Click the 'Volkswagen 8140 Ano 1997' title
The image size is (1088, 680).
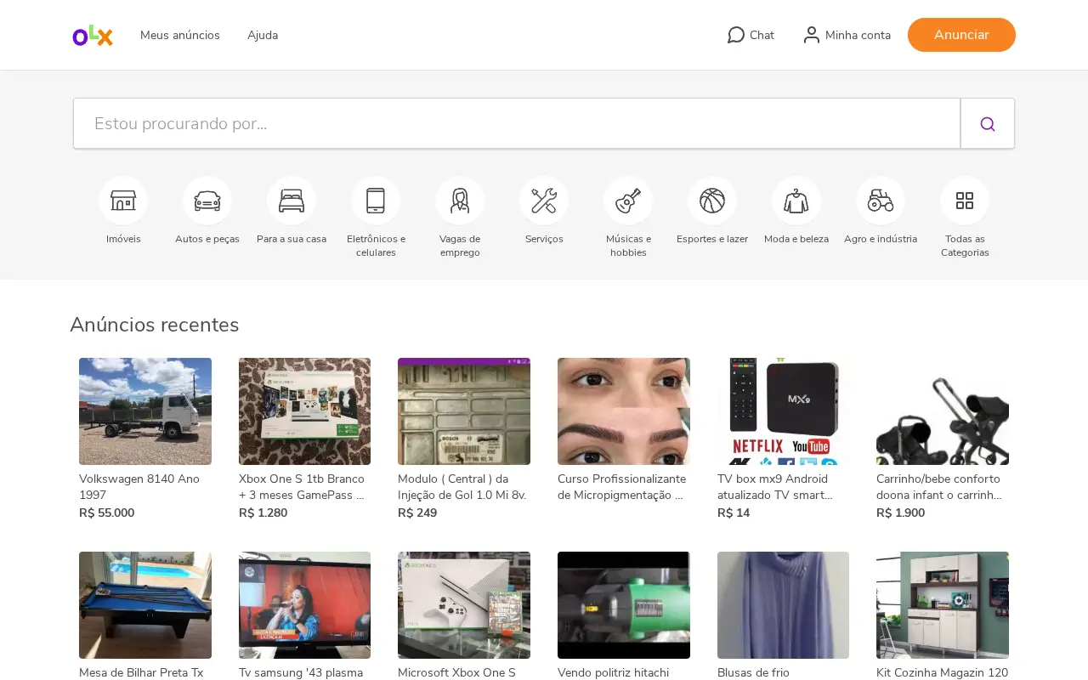[139, 487]
